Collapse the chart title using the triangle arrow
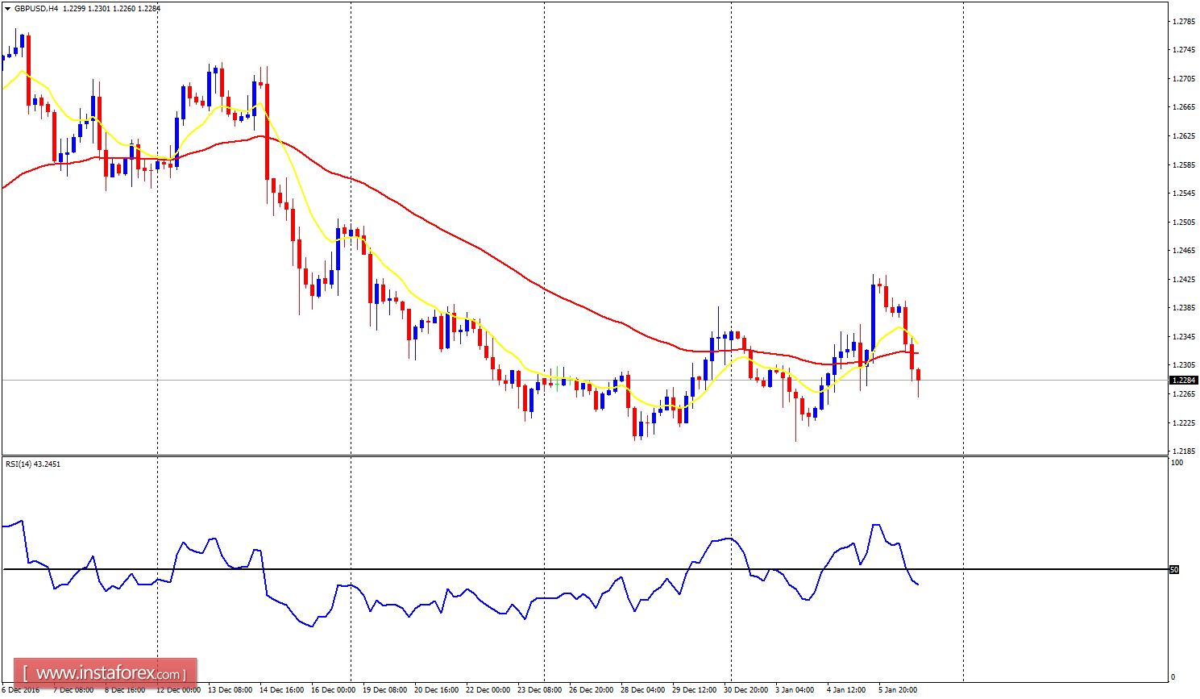 click(7, 7)
